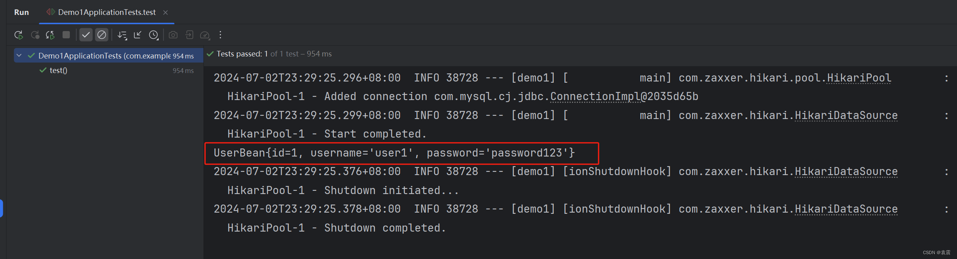The width and height of the screenshot is (957, 259).
Task: Stop the running test process
Action: point(66,35)
